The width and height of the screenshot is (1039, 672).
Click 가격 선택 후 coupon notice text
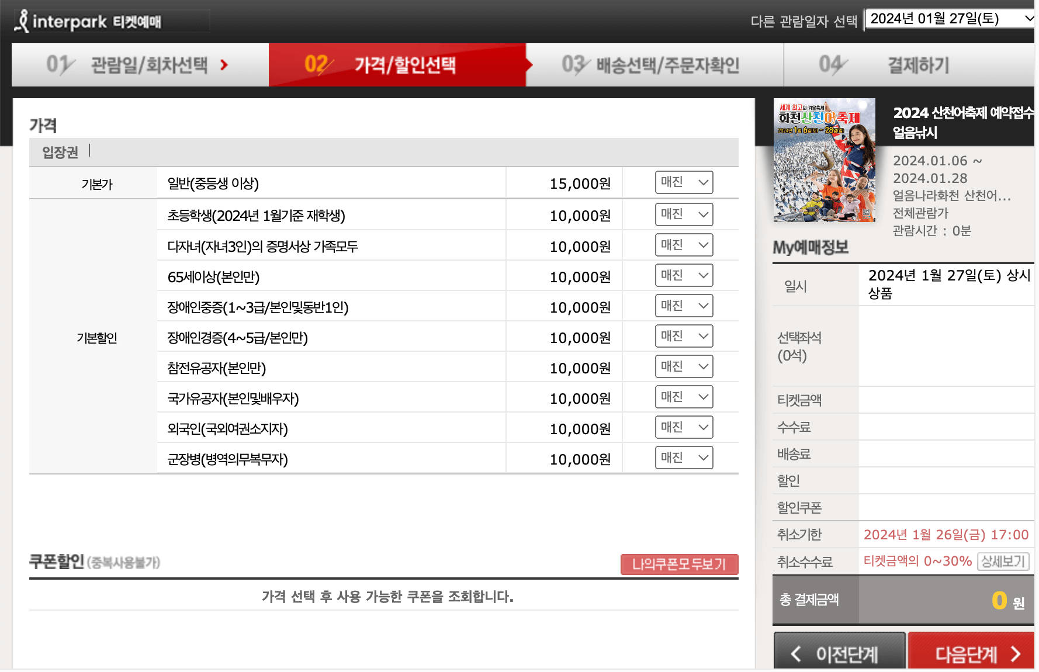coord(387,597)
